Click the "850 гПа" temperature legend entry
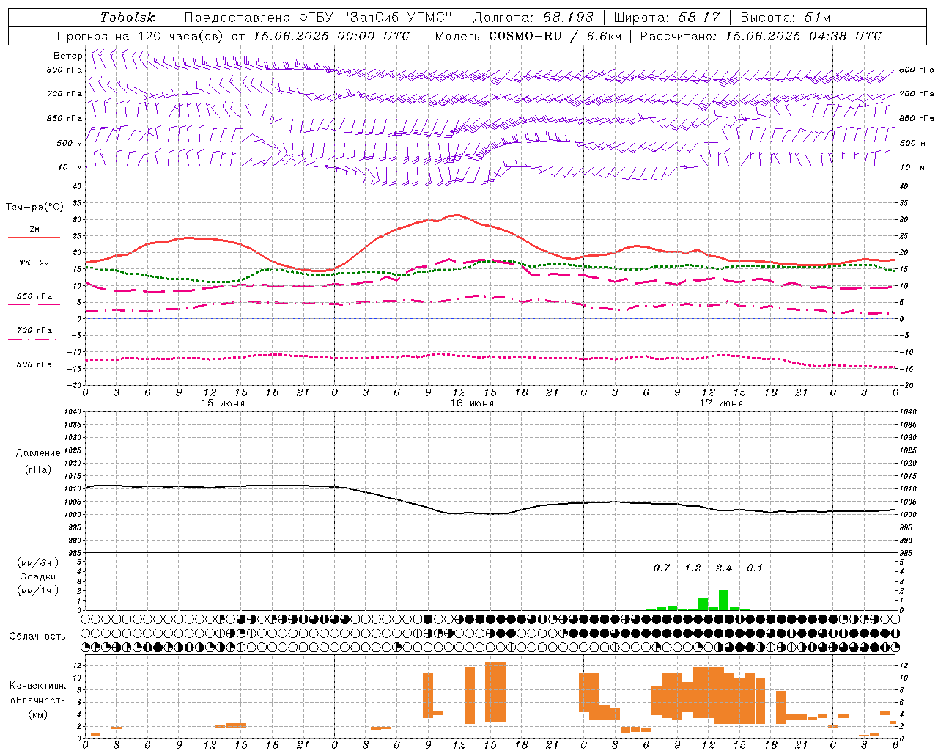The image size is (938, 751). pos(34,297)
